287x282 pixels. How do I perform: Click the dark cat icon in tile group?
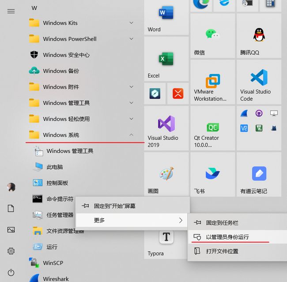click(x=274, y=128)
